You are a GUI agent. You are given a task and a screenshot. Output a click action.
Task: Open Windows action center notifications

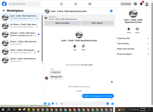149,110
